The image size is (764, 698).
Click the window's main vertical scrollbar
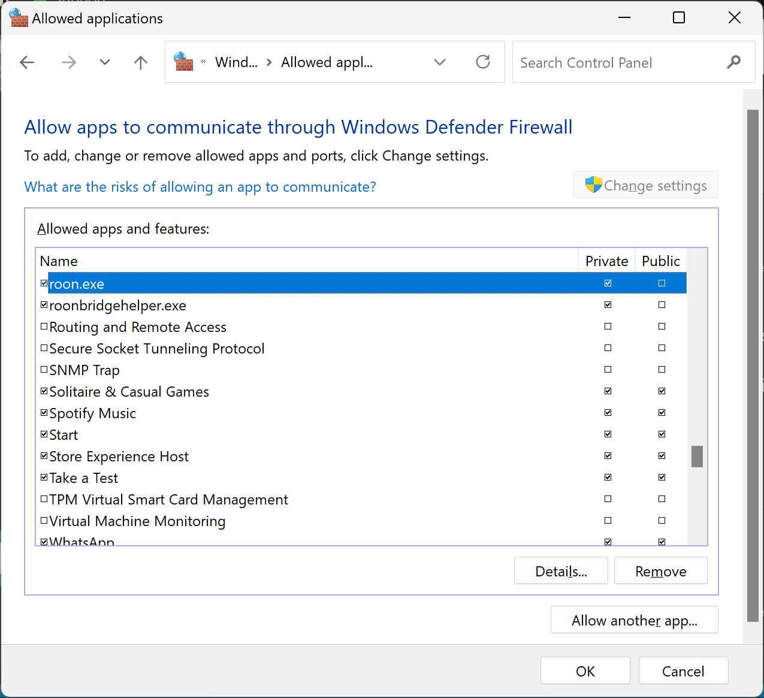753,365
